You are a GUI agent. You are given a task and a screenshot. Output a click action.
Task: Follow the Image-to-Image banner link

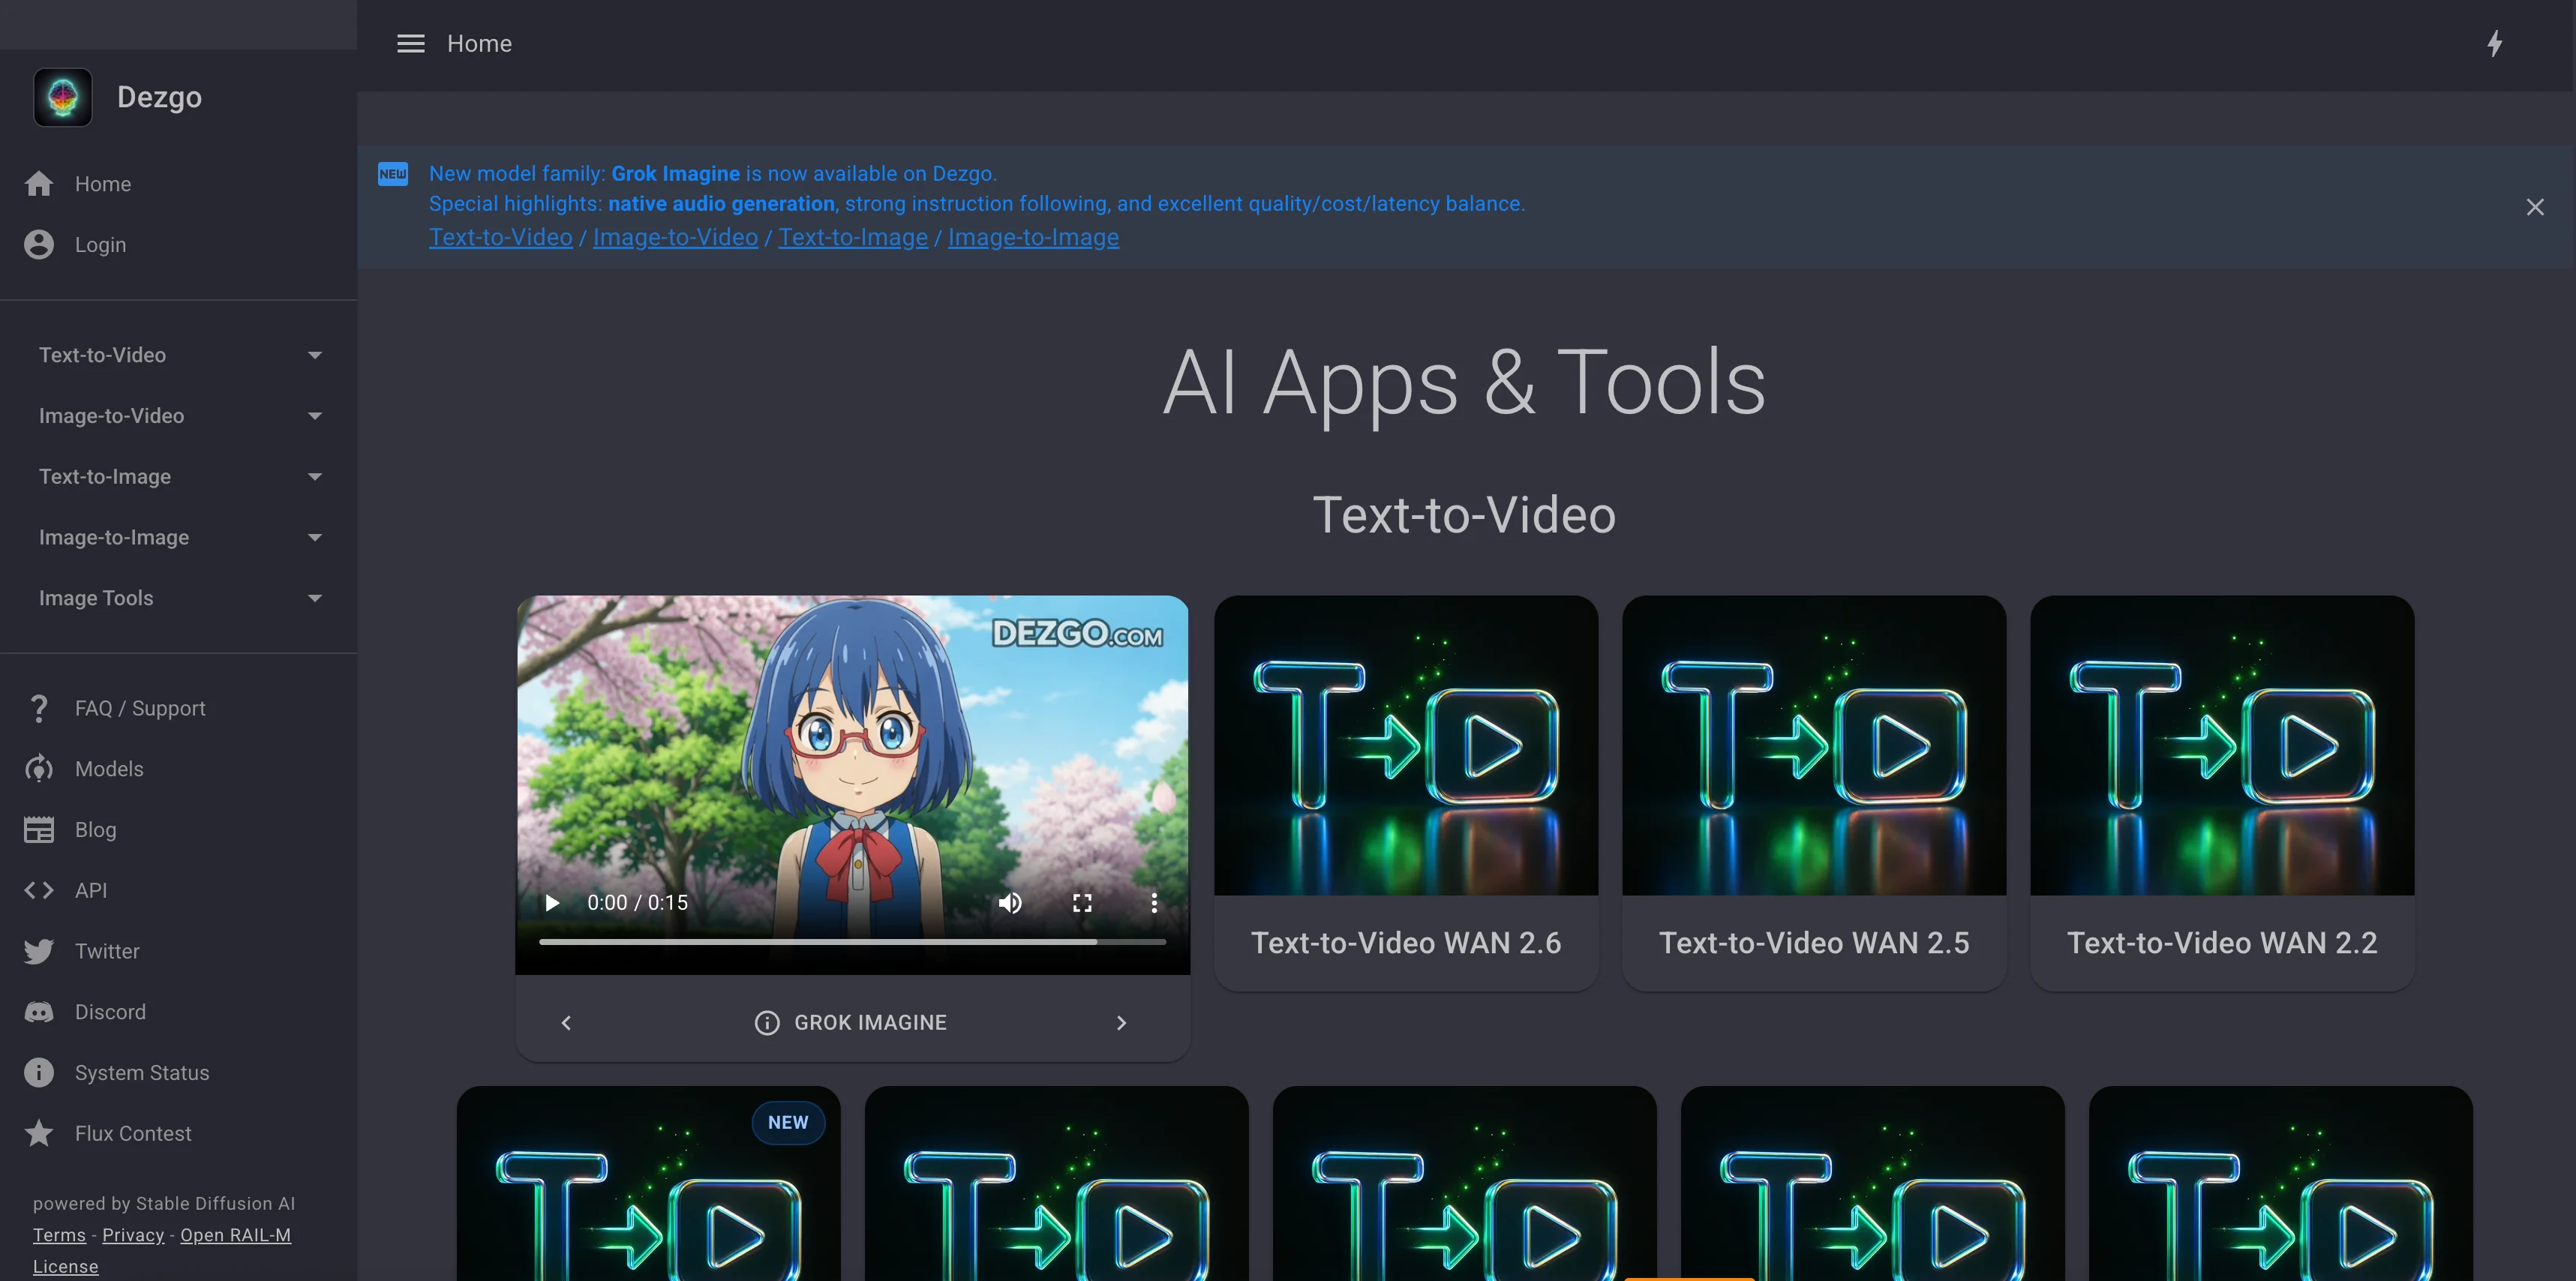(x=1033, y=238)
